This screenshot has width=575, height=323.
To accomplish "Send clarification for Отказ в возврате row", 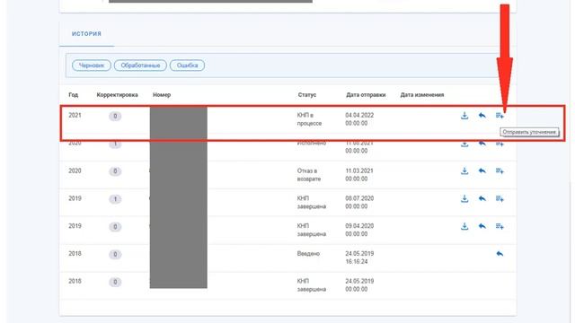I will 500,171.
